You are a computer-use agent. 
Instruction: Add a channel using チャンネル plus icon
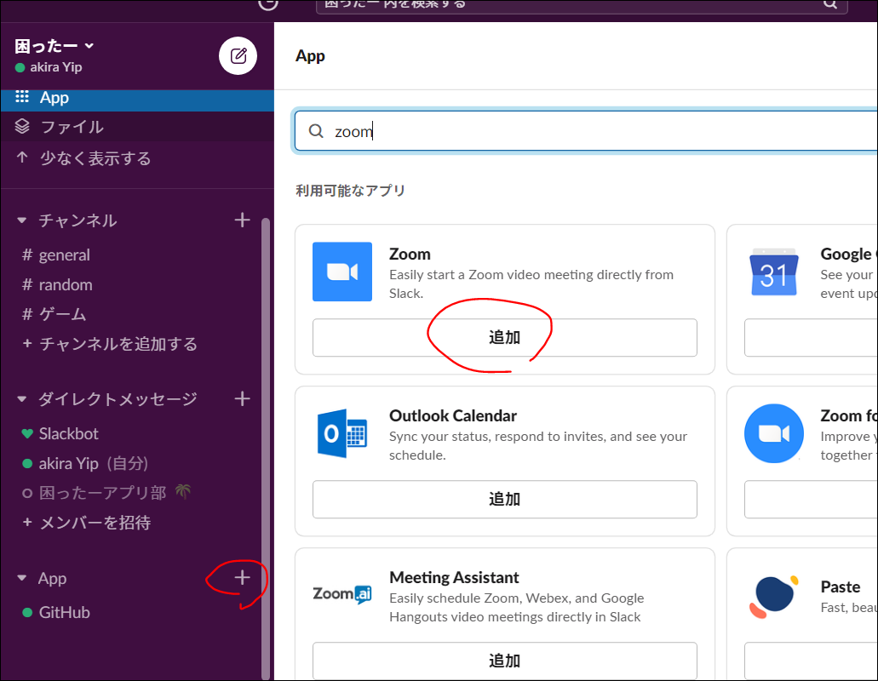[242, 220]
